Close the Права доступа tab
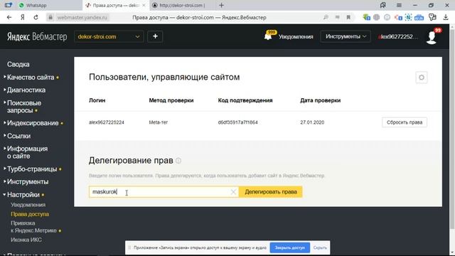Viewport: 455px width, 256px height. pyautogui.click(x=144, y=5)
